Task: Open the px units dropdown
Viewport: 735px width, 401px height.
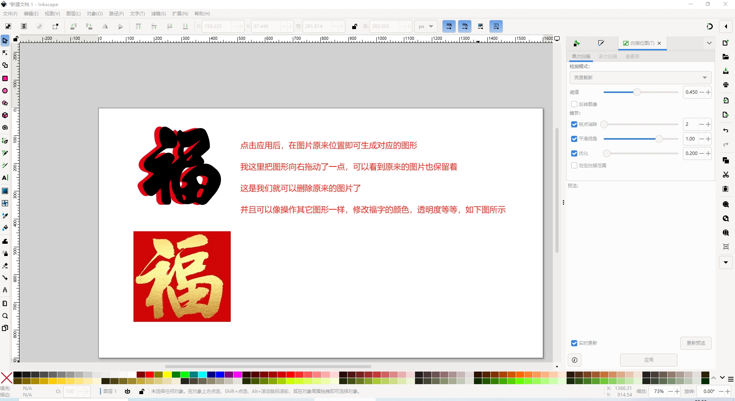Action: [426, 26]
